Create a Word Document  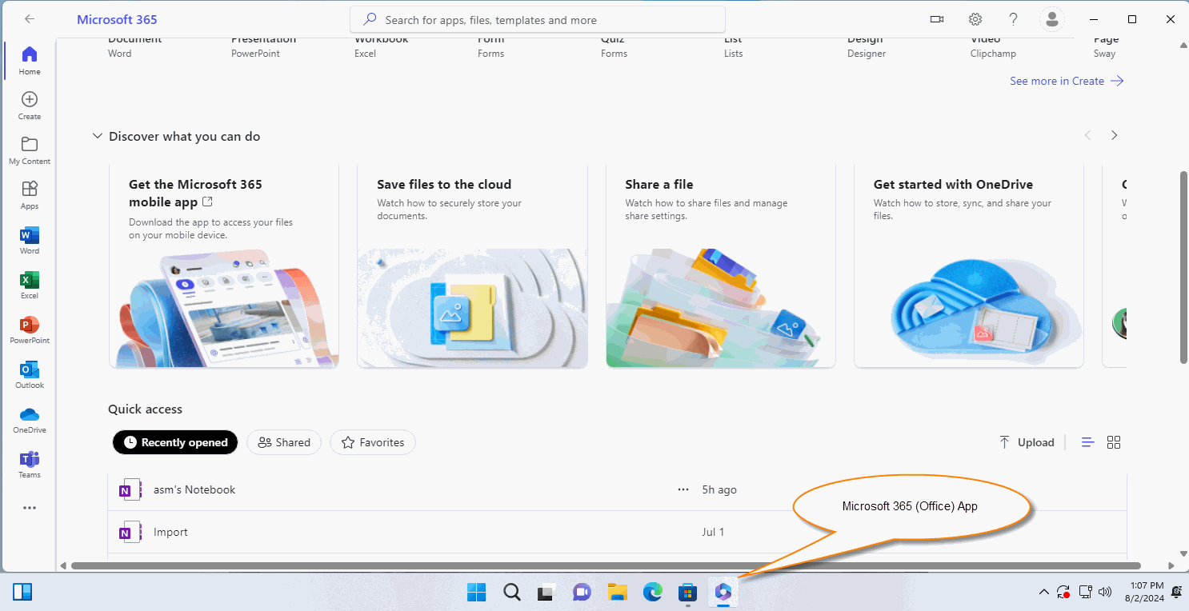coord(134,46)
